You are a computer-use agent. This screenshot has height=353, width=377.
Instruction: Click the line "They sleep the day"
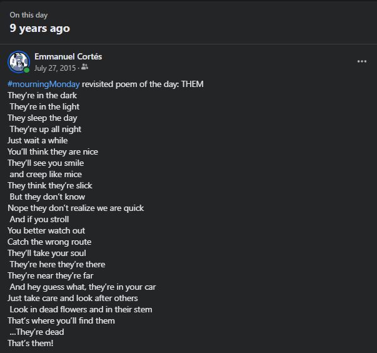tap(43, 118)
